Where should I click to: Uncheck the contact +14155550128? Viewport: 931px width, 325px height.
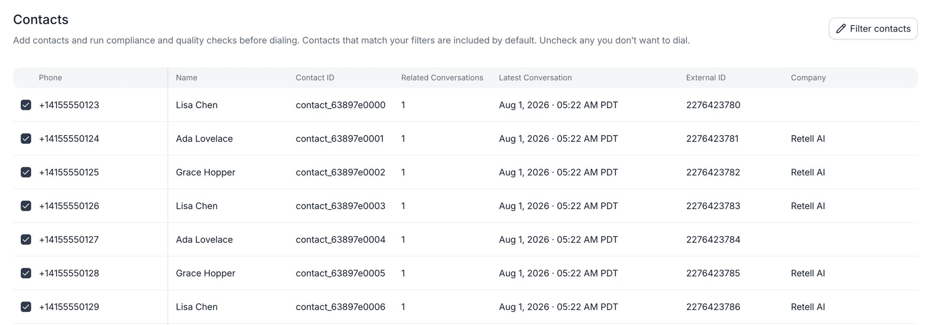(x=26, y=273)
